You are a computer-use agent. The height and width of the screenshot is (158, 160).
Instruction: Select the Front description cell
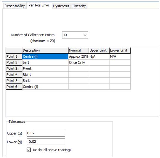(45, 69)
